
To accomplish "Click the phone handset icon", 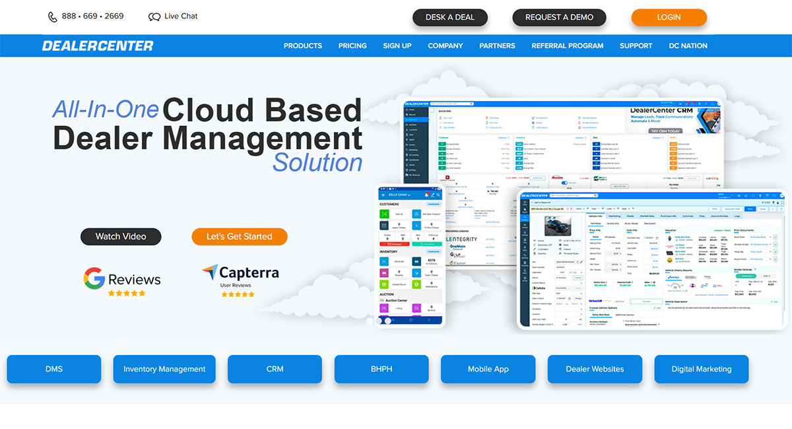I will point(53,16).
